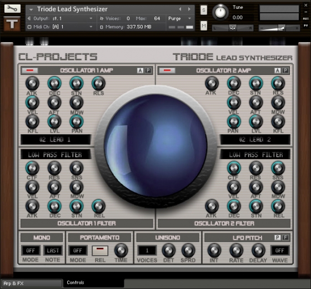Click the LFO WAVE OFF button

coord(280,251)
